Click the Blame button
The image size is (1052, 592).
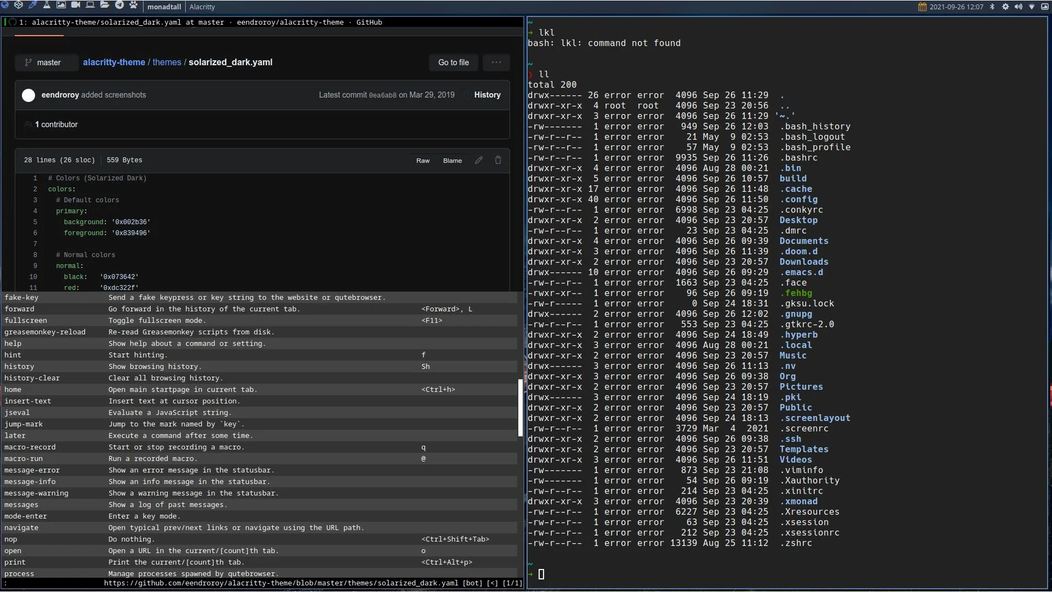pyautogui.click(x=453, y=161)
